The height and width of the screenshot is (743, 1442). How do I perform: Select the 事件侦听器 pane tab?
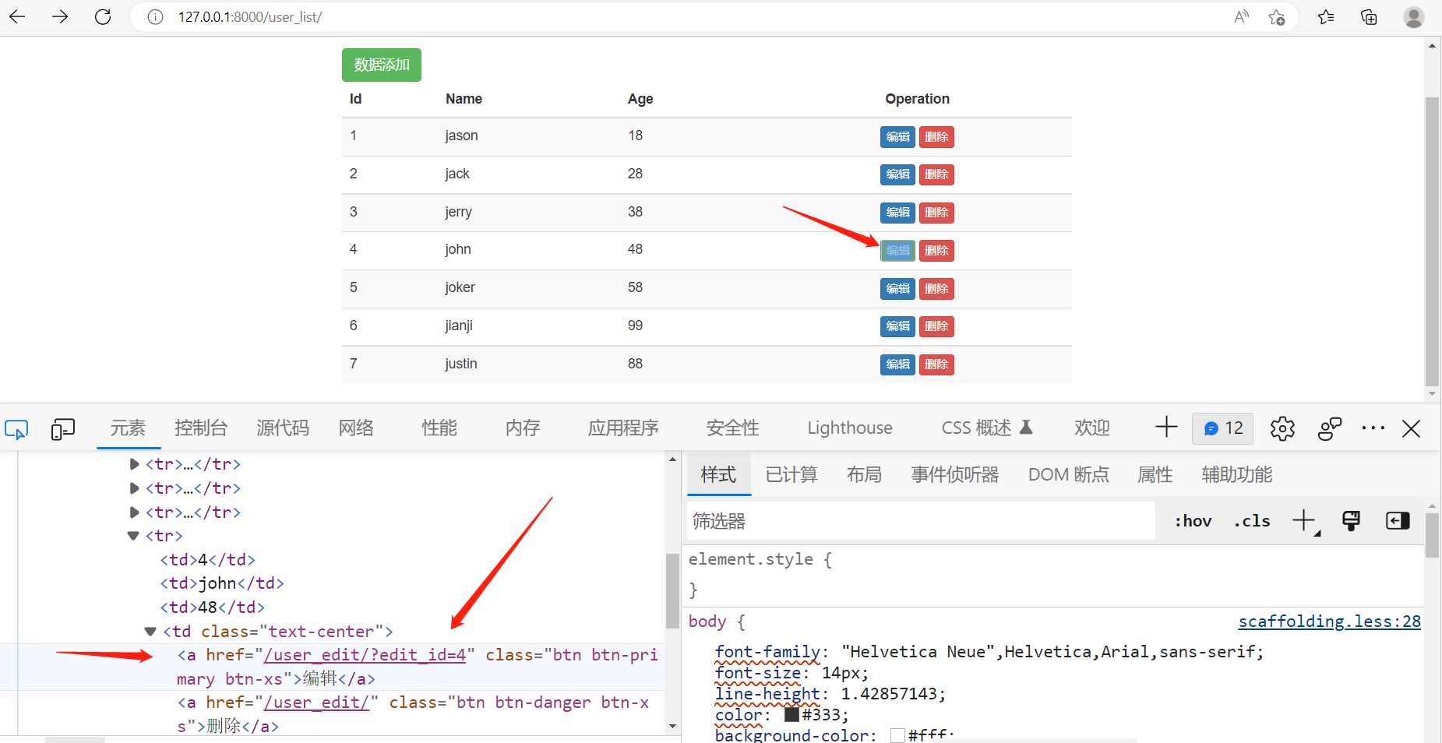955,475
